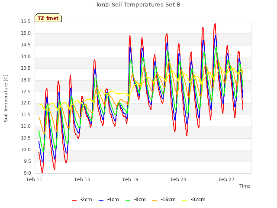Click the green -8cm legend swatch
Image resolution: width=277 pixels, height=208 pixels.
point(128,200)
